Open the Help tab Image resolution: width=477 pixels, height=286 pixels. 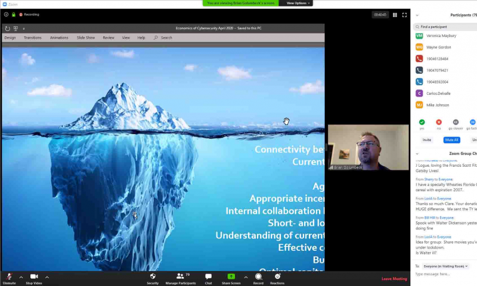[141, 38]
